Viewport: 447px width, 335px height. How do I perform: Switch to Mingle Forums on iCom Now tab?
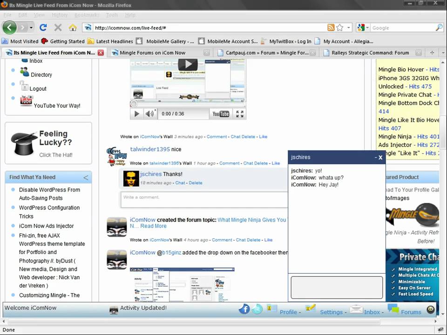pos(153,53)
